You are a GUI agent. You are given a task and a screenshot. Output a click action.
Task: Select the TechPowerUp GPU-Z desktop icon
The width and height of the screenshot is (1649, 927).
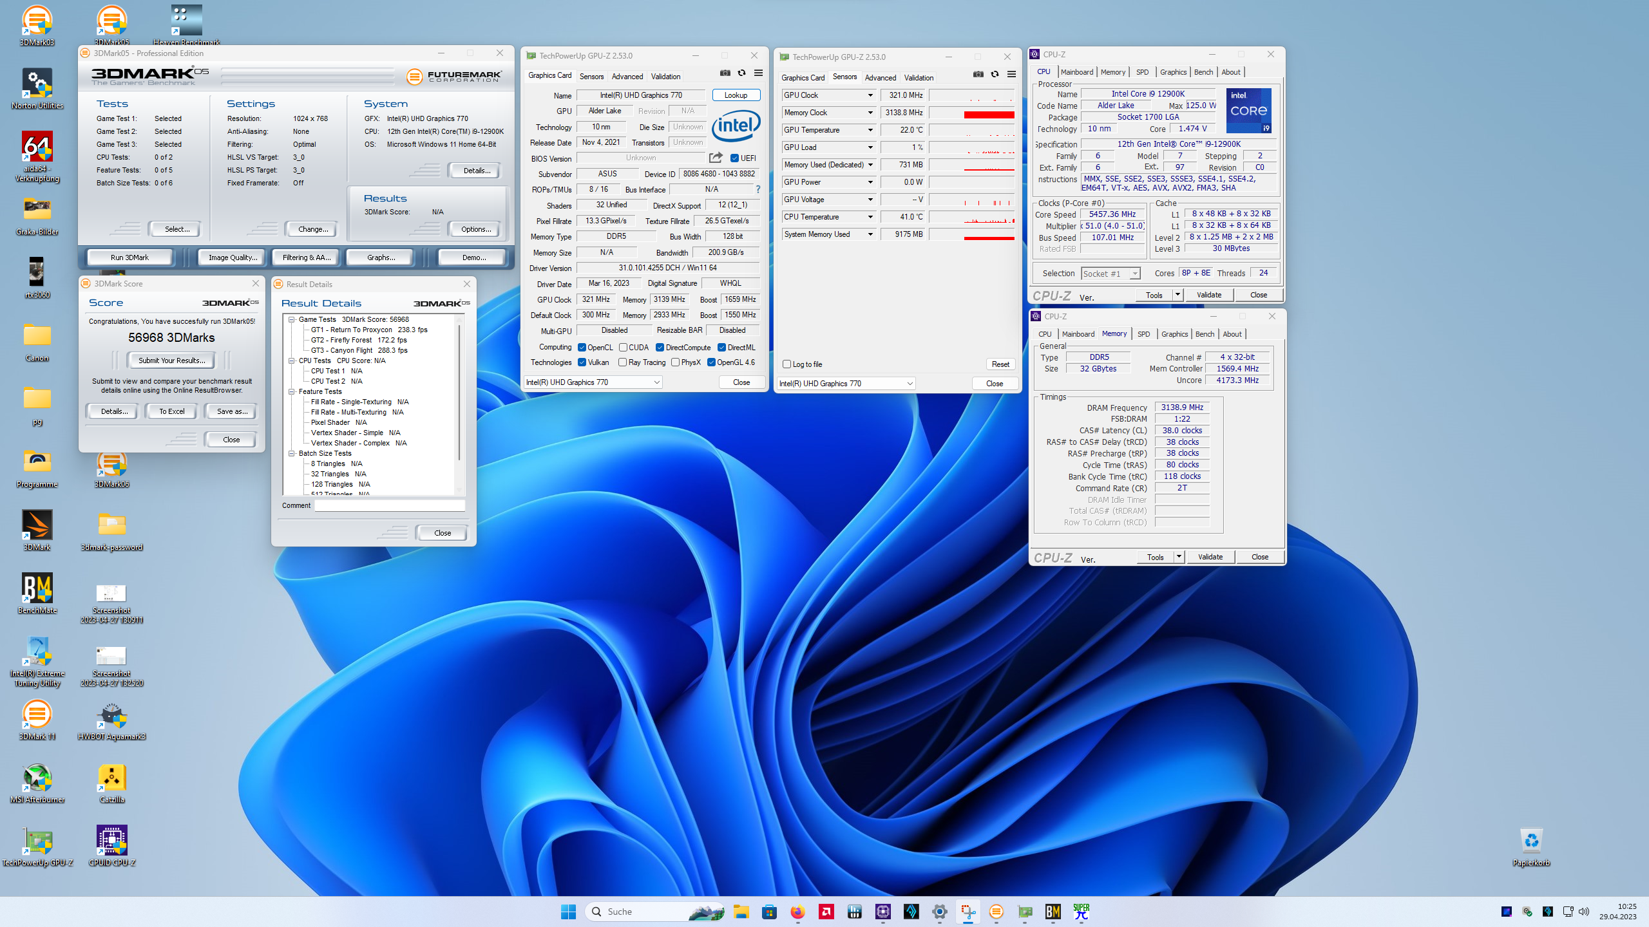[37, 846]
